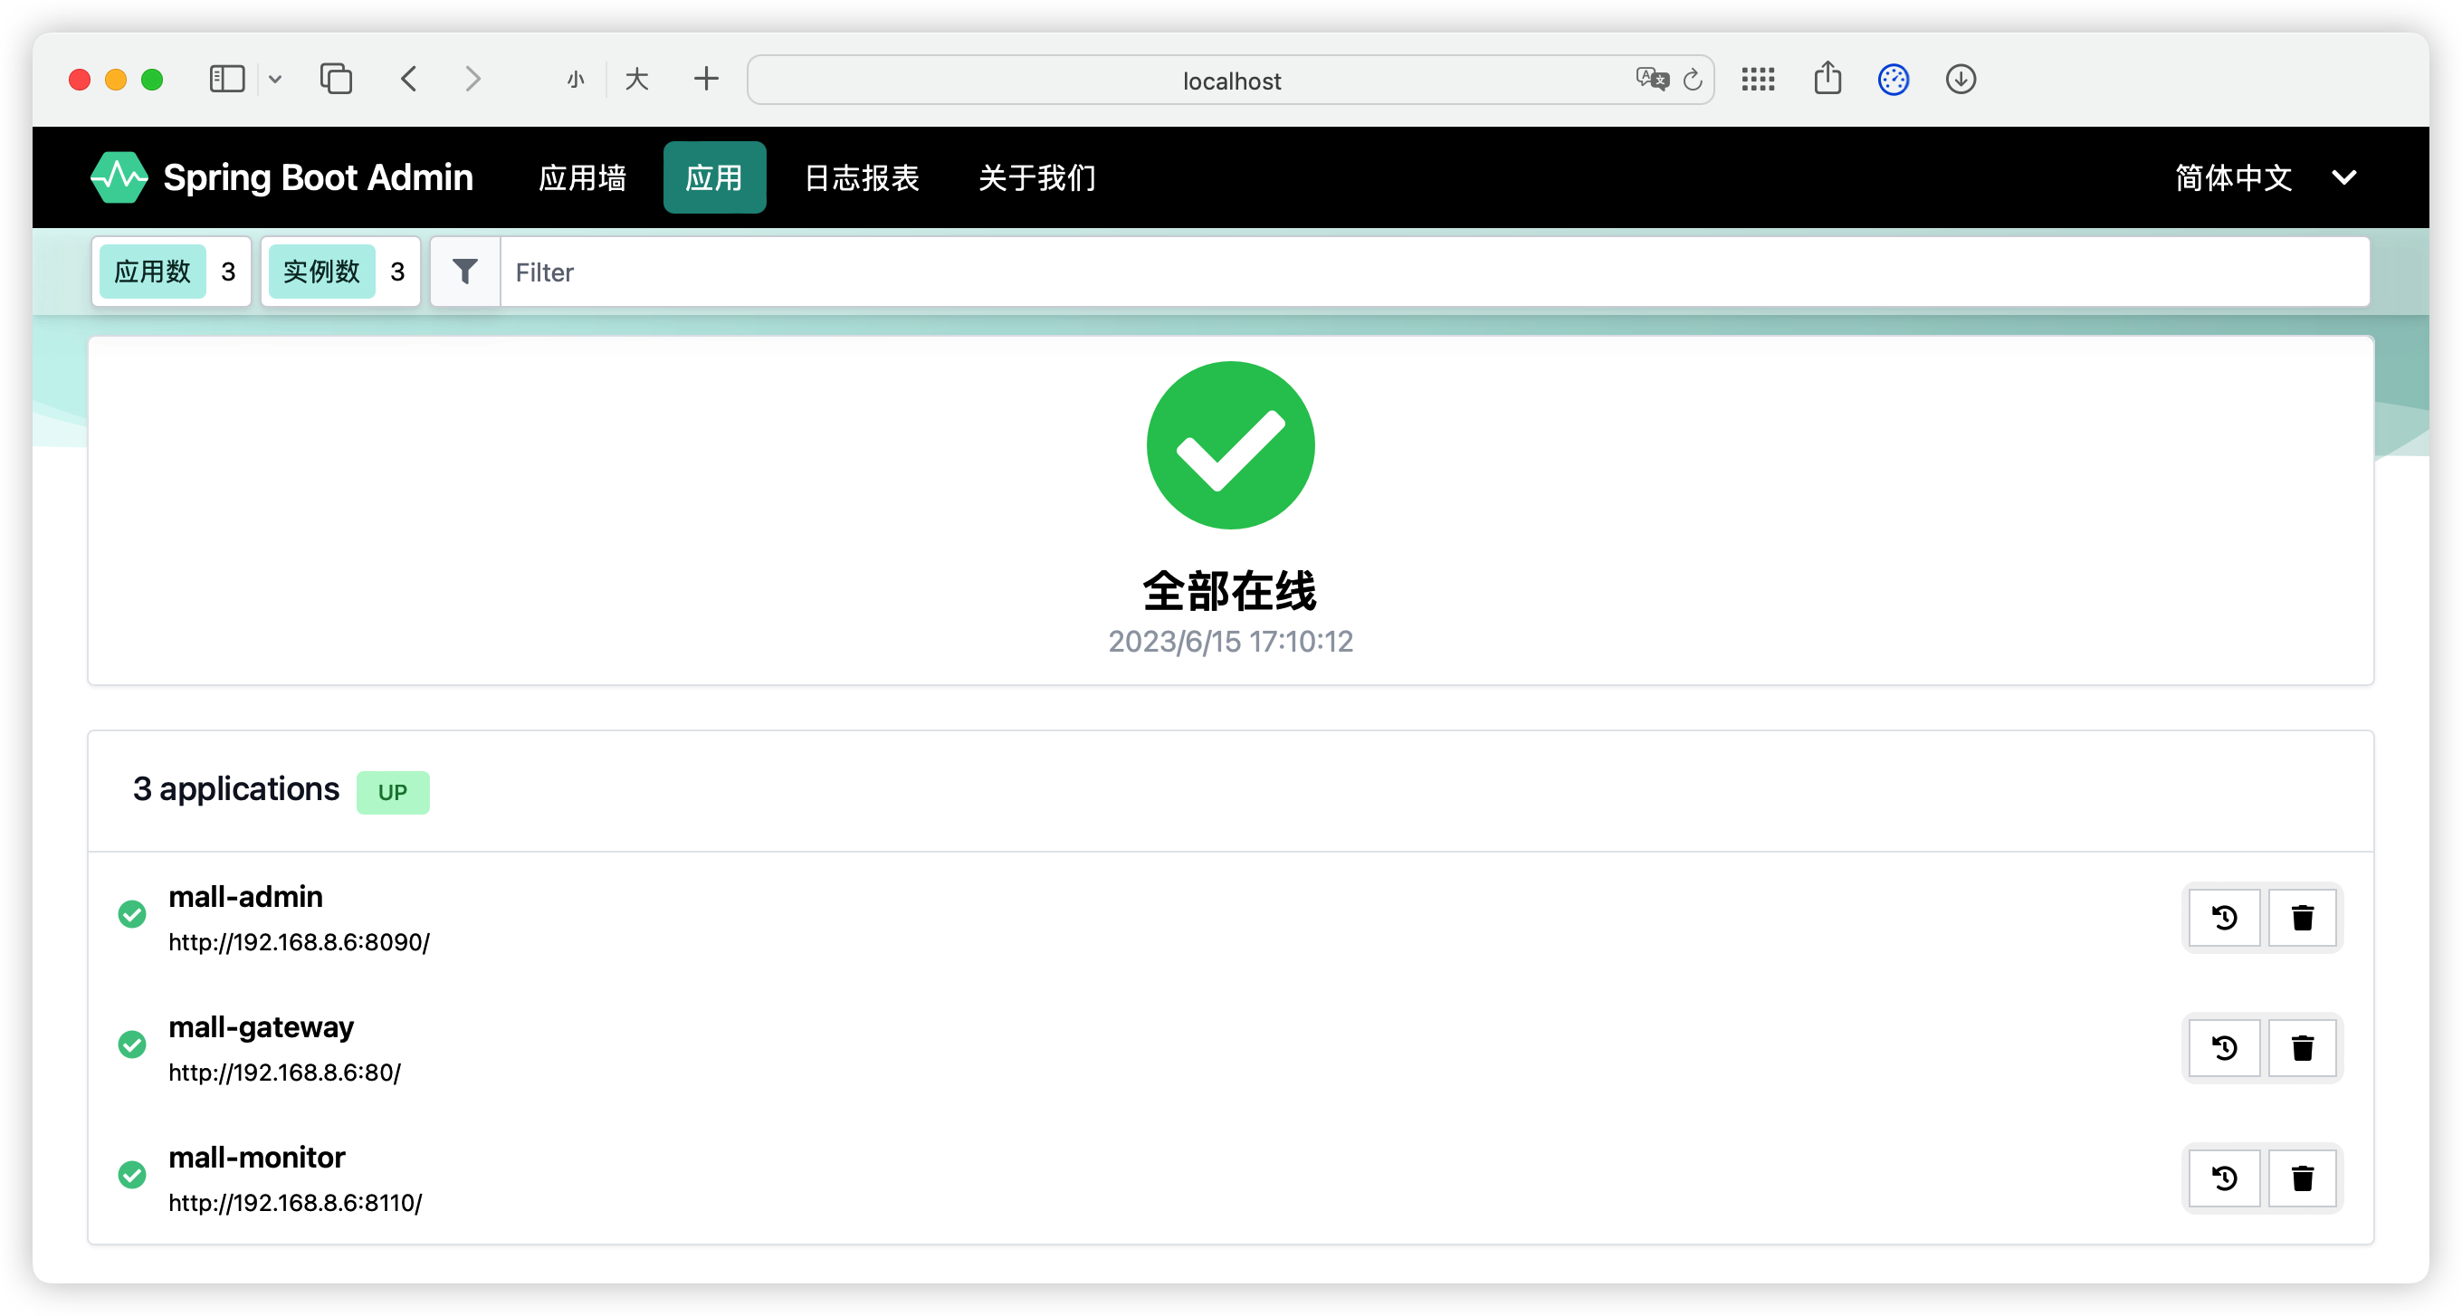This screenshot has height=1316, width=2462.
Task: Click the large green all-online checkmark
Action: pos(1230,444)
